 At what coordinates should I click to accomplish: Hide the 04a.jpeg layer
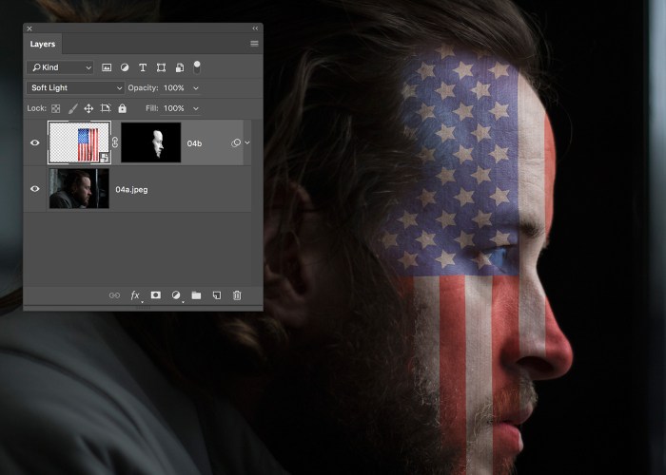[35, 189]
